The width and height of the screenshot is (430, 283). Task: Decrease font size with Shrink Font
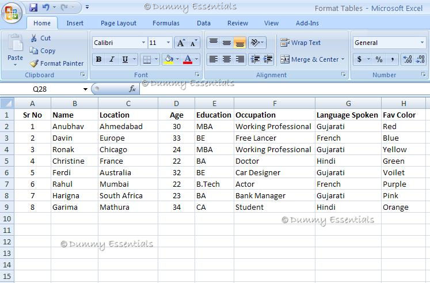click(x=194, y=43)
